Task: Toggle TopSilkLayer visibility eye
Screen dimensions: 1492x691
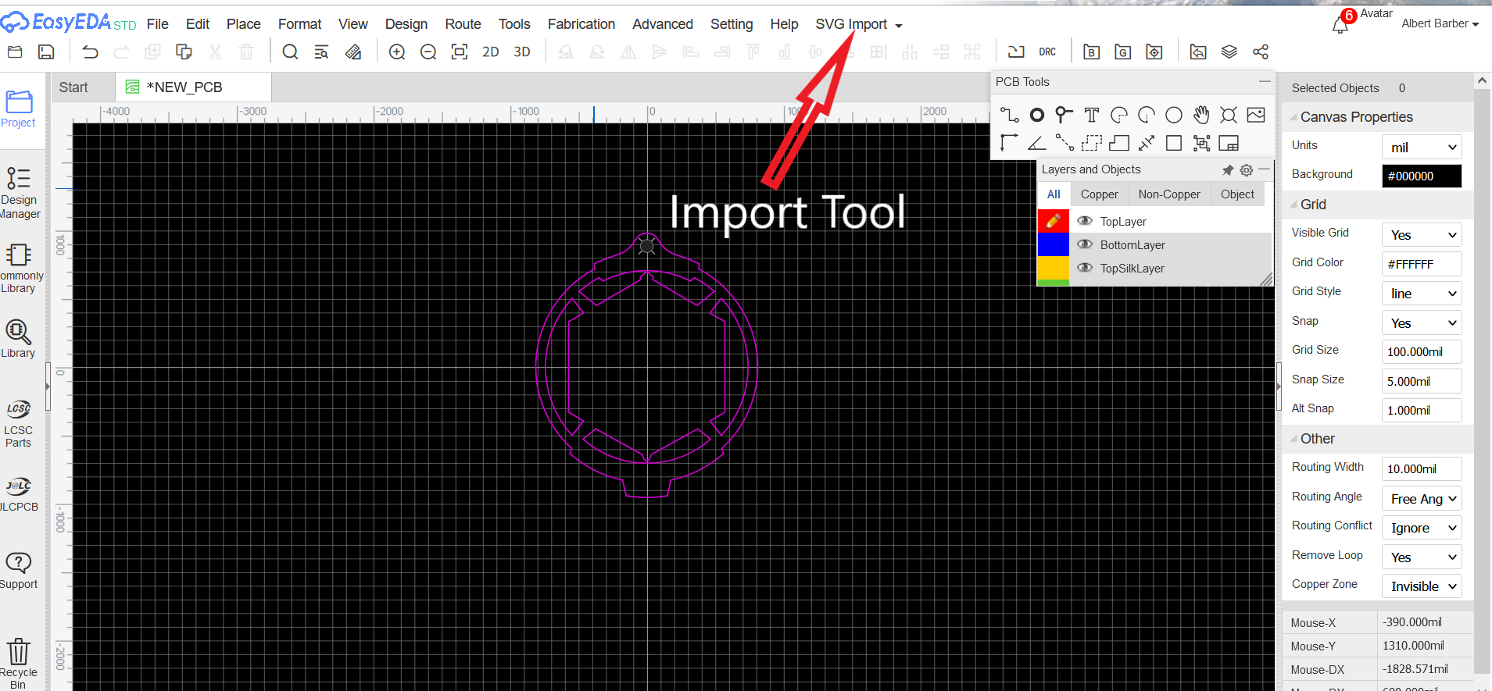Action: tap(1085, 268)
